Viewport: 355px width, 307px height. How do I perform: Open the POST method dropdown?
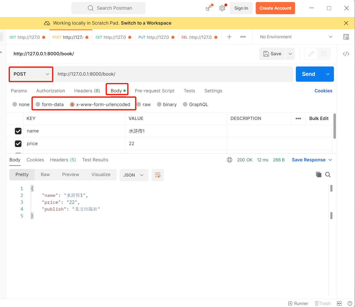tap(31, 74)
